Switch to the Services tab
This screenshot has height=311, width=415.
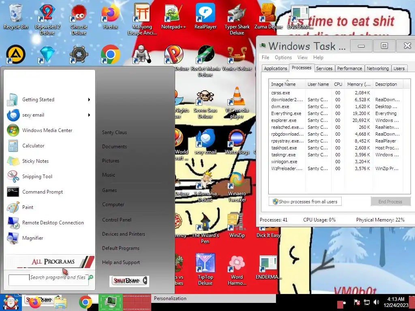[324, 68]
